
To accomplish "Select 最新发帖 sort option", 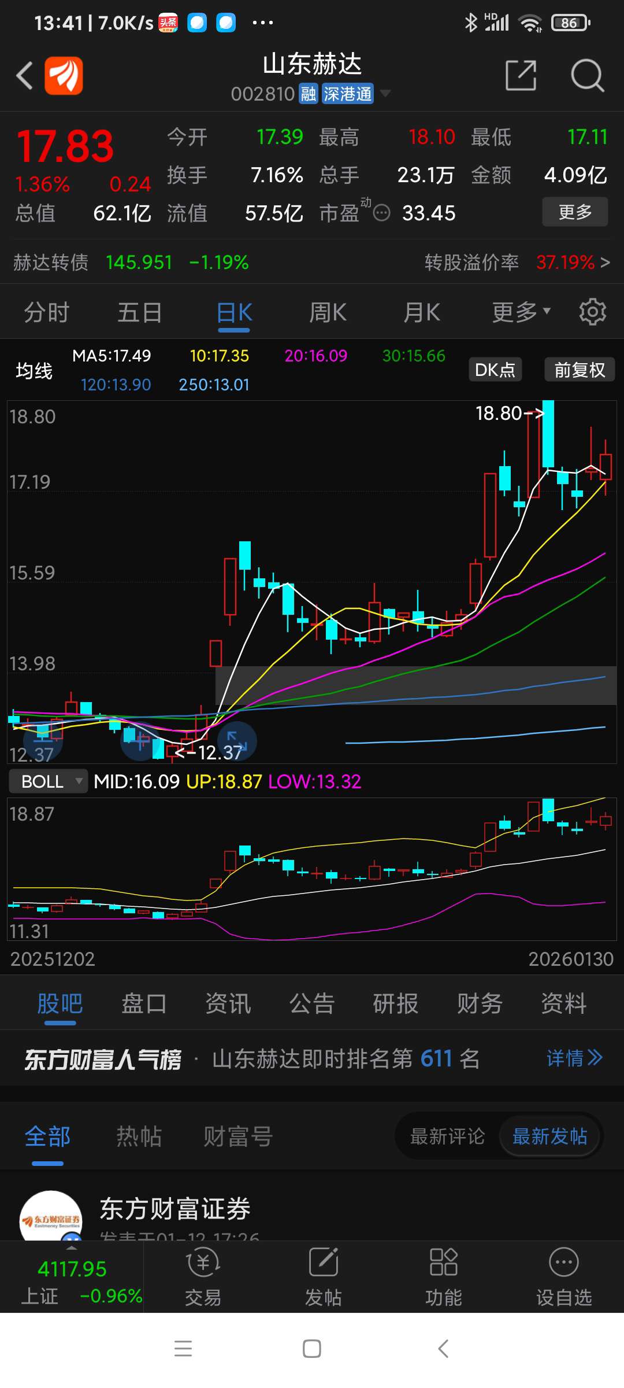I will click(549, 1136).
